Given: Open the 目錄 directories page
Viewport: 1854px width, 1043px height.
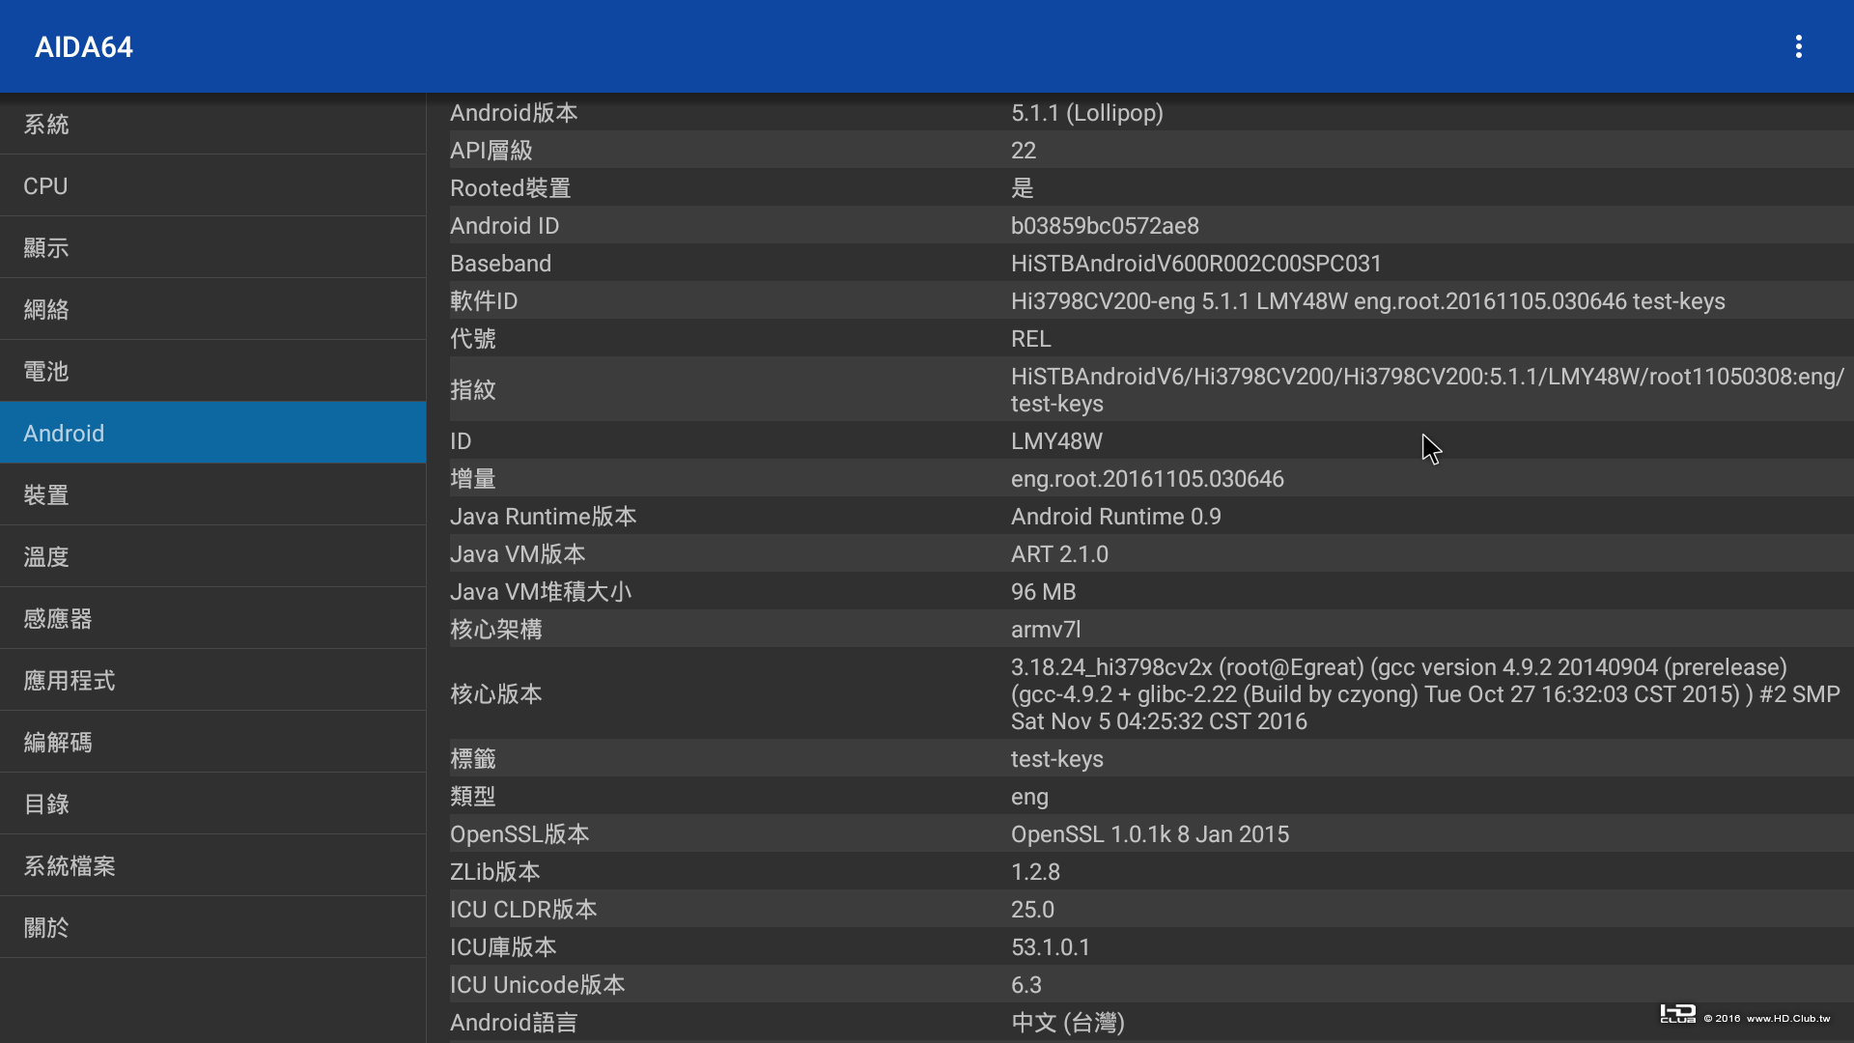Looking at the screenshot, I should [x=212, y=803].
